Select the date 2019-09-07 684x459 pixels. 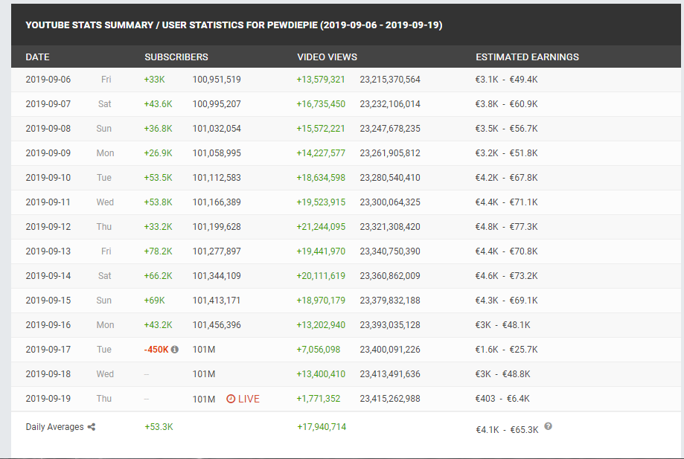(x=48, y=104)
